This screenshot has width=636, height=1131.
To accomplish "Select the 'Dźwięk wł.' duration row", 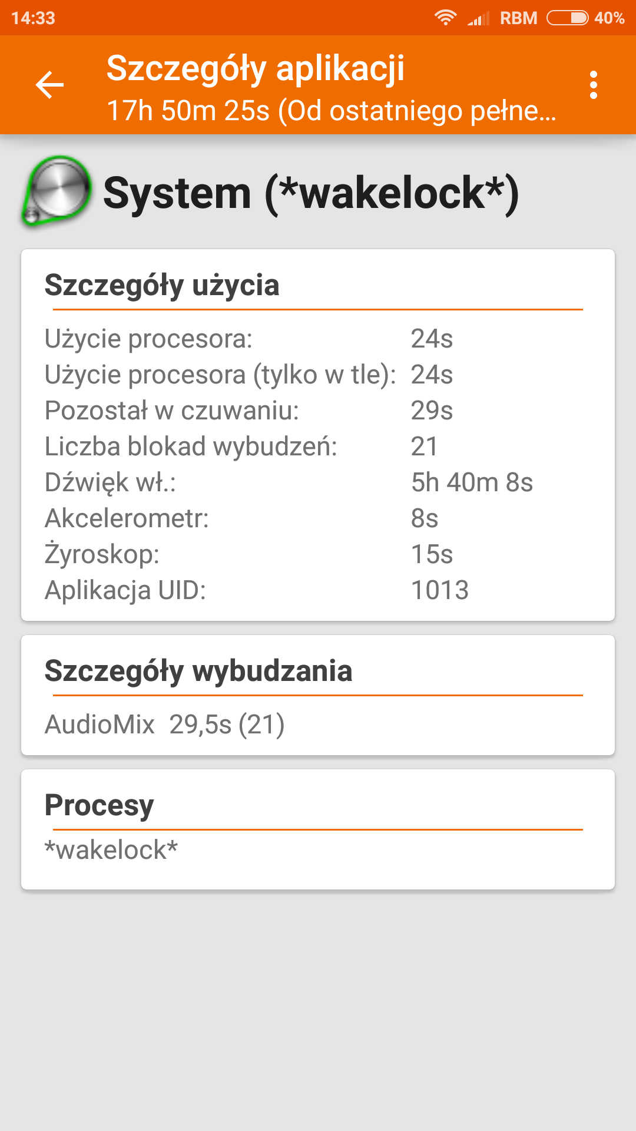I will [x=289, y=482].
